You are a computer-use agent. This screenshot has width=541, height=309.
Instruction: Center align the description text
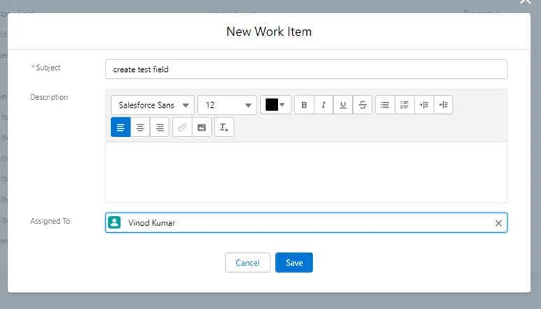pos(140,127)
